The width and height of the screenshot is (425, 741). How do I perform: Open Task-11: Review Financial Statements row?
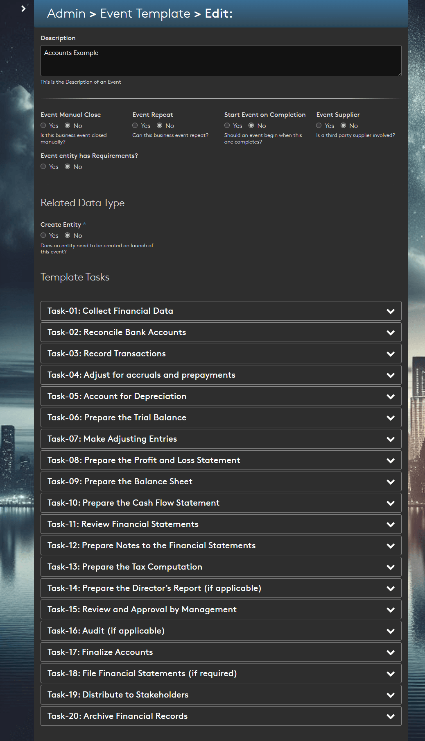[221, 524]
